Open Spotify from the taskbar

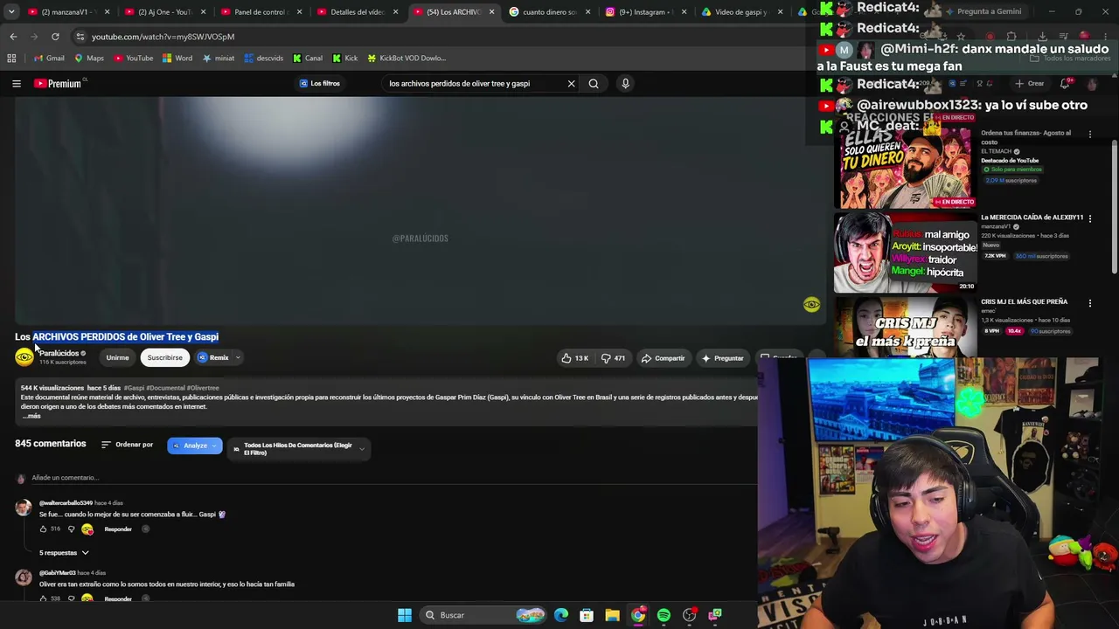[x=664, y=615]
